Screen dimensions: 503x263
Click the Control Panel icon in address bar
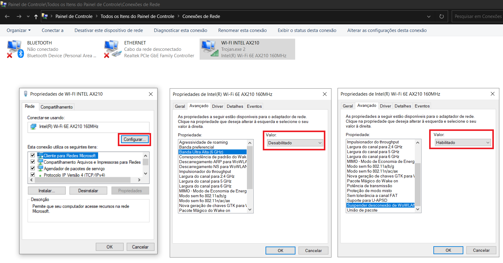coord(45,16)
